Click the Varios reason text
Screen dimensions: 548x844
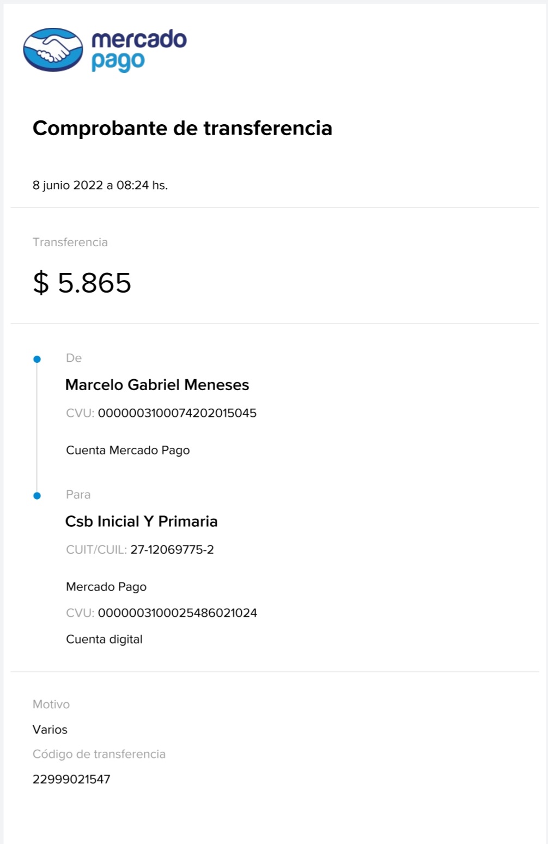[x=50, y=730]
